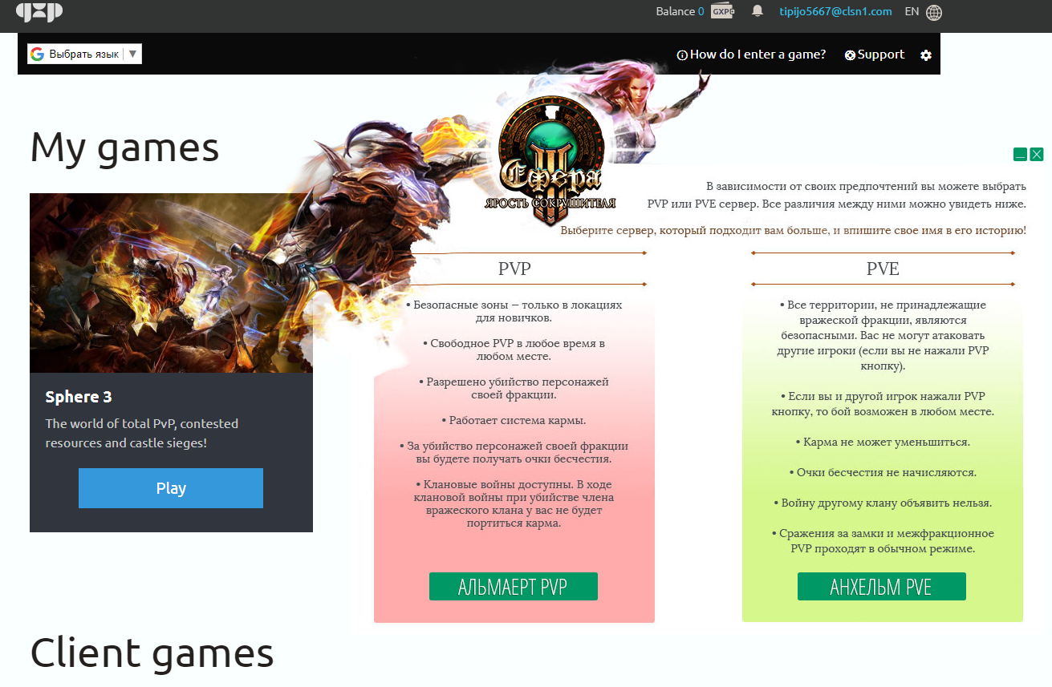Image resolution: width=1052 pixels, height=687 pixels.
Task: Click the Sphere 3 game title
Action: [79, 397]
